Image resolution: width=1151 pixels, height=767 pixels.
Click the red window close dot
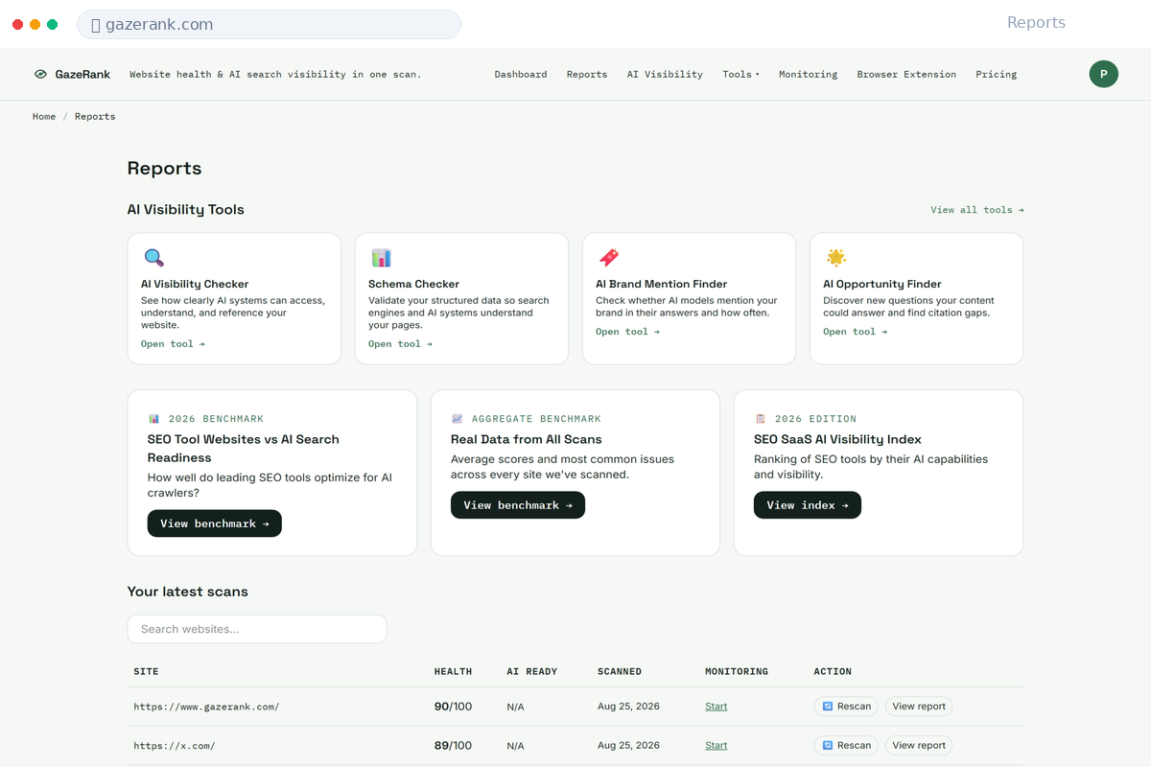coord(17,24)
